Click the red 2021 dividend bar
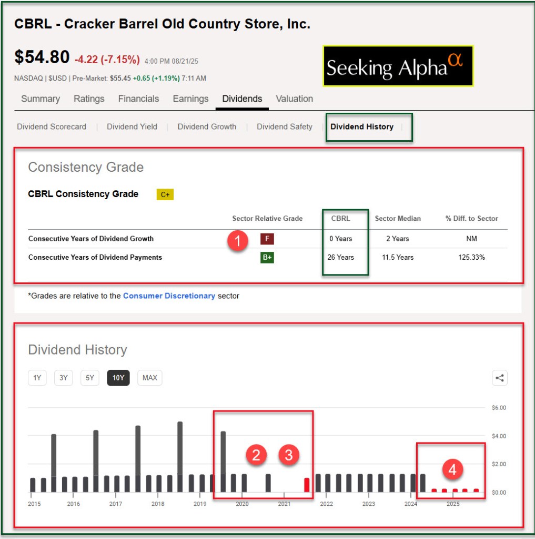The image size is (535, 539). 307,485
